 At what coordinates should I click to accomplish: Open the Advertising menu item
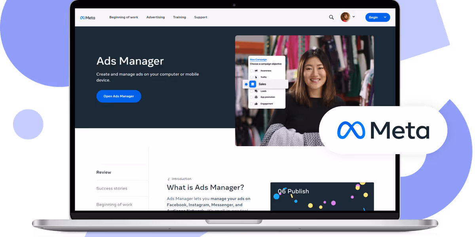pos(156,17)
